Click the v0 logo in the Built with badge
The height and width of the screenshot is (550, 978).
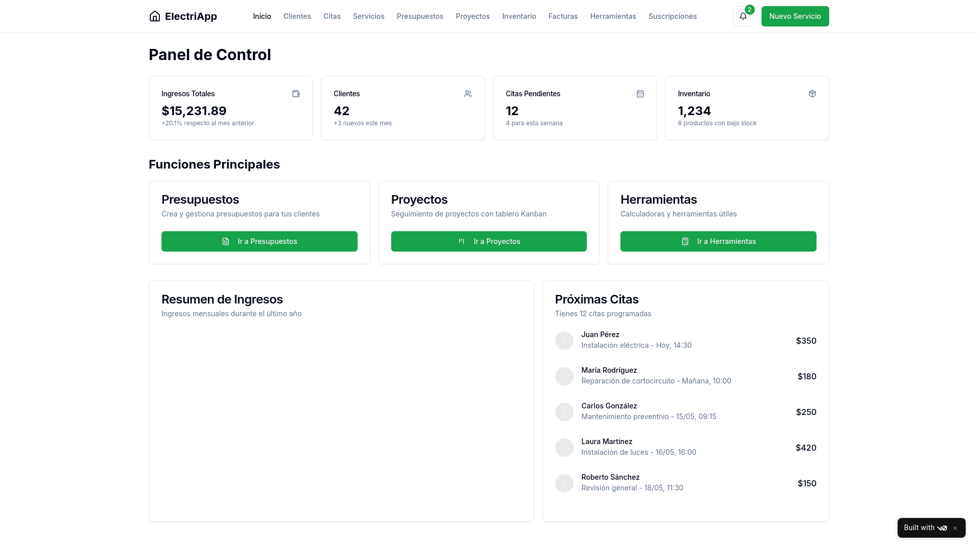point(942,528)
